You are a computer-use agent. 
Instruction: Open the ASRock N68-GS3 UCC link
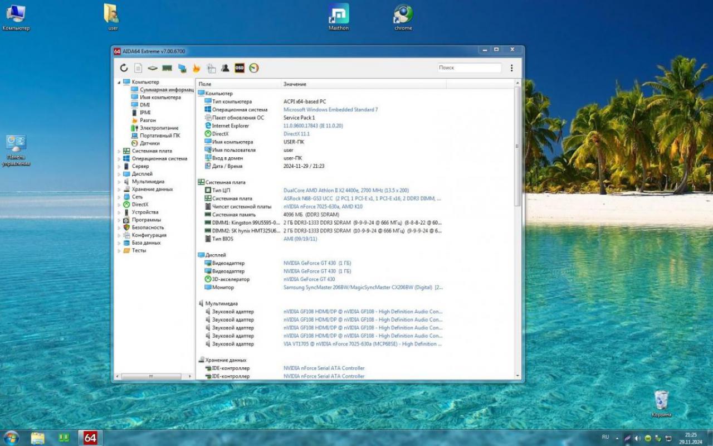click(x=362, y=198)
